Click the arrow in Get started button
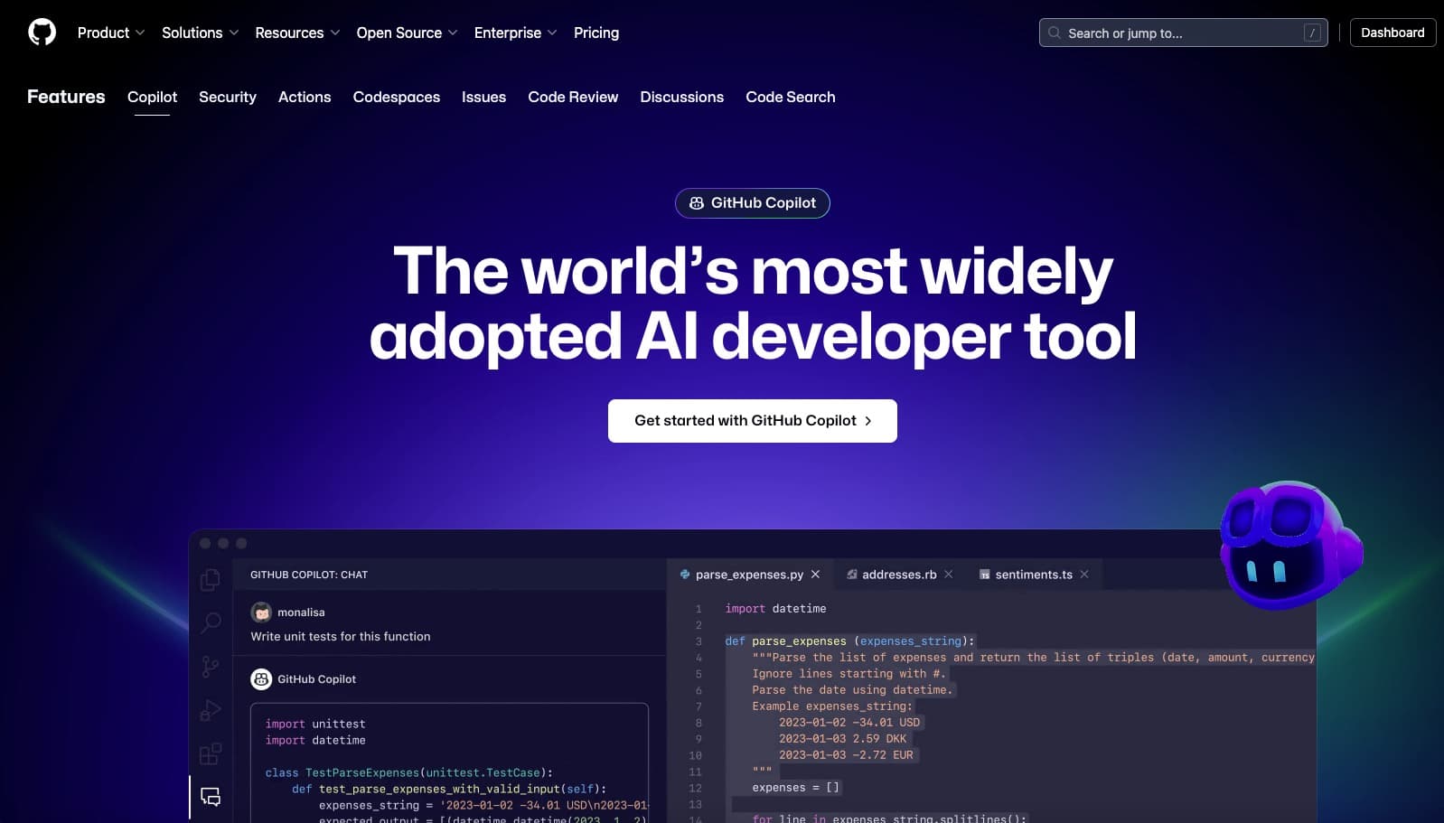Screen dimensions: 1444x823 (x=868, y=421)
